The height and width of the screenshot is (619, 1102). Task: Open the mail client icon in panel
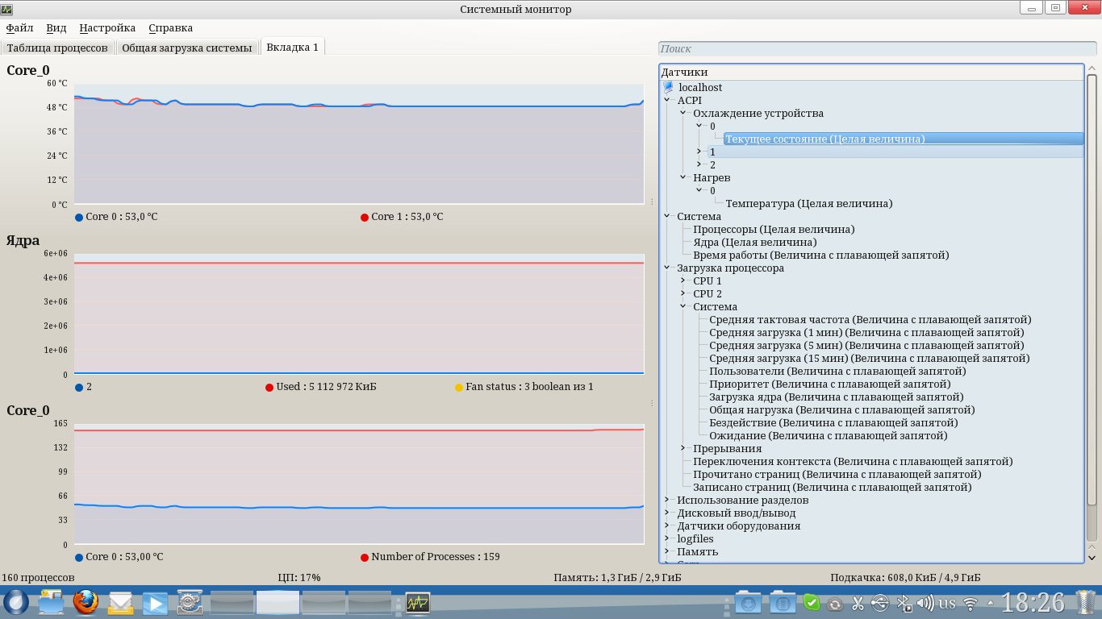(x=121, y=603)
